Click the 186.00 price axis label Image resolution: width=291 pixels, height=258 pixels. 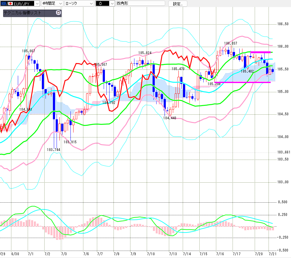click(x=283, y=46)
